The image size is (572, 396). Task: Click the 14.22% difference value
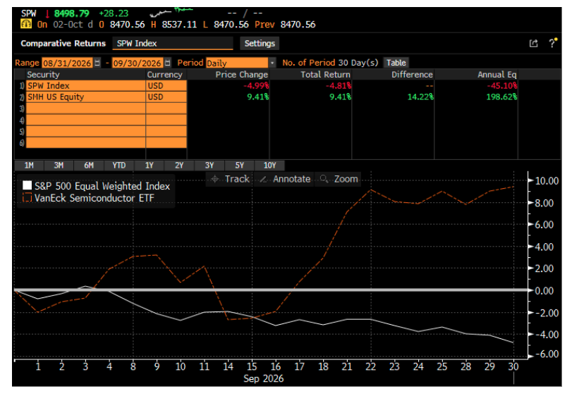420,97
